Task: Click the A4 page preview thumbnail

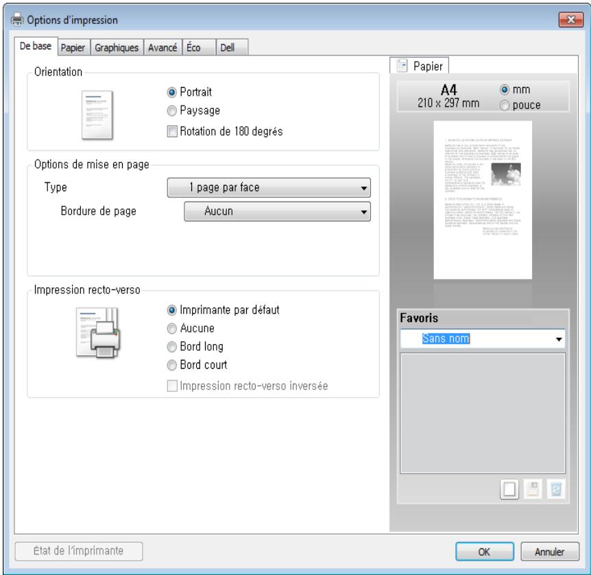Action: (483, 199)
